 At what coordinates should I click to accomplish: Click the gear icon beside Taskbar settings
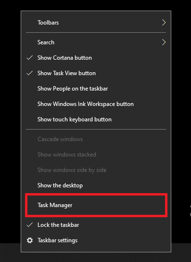(30, 240)
